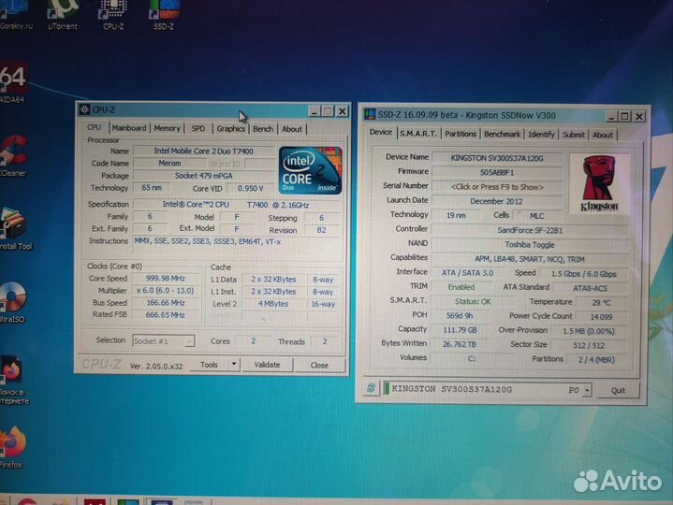
Task: Click the CPU-Z title bar icon
Action: tap(84, 109)
